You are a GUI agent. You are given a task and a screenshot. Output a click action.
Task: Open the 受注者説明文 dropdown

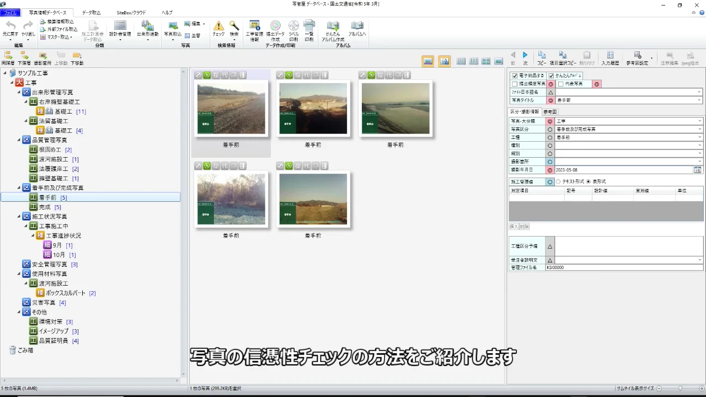(x=699, y=260)
